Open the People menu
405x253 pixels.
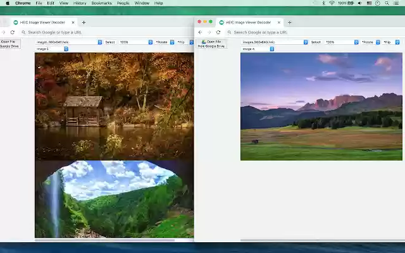click(x=123, y=3)
